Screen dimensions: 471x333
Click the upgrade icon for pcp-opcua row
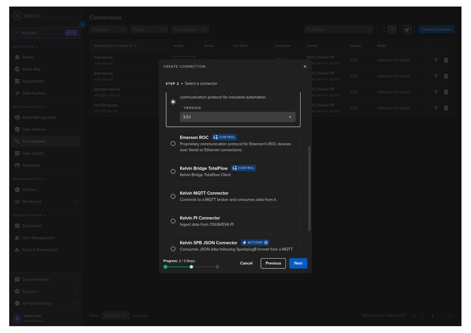(436, 76)
